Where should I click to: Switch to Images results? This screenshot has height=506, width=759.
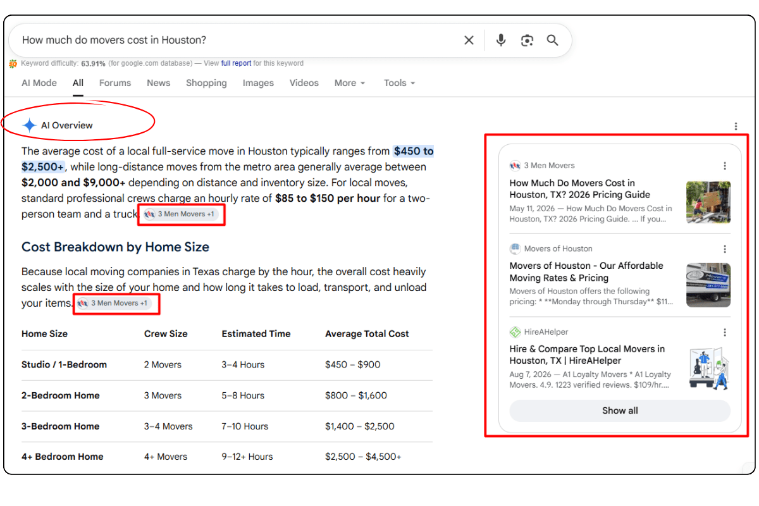click(258, 83)
